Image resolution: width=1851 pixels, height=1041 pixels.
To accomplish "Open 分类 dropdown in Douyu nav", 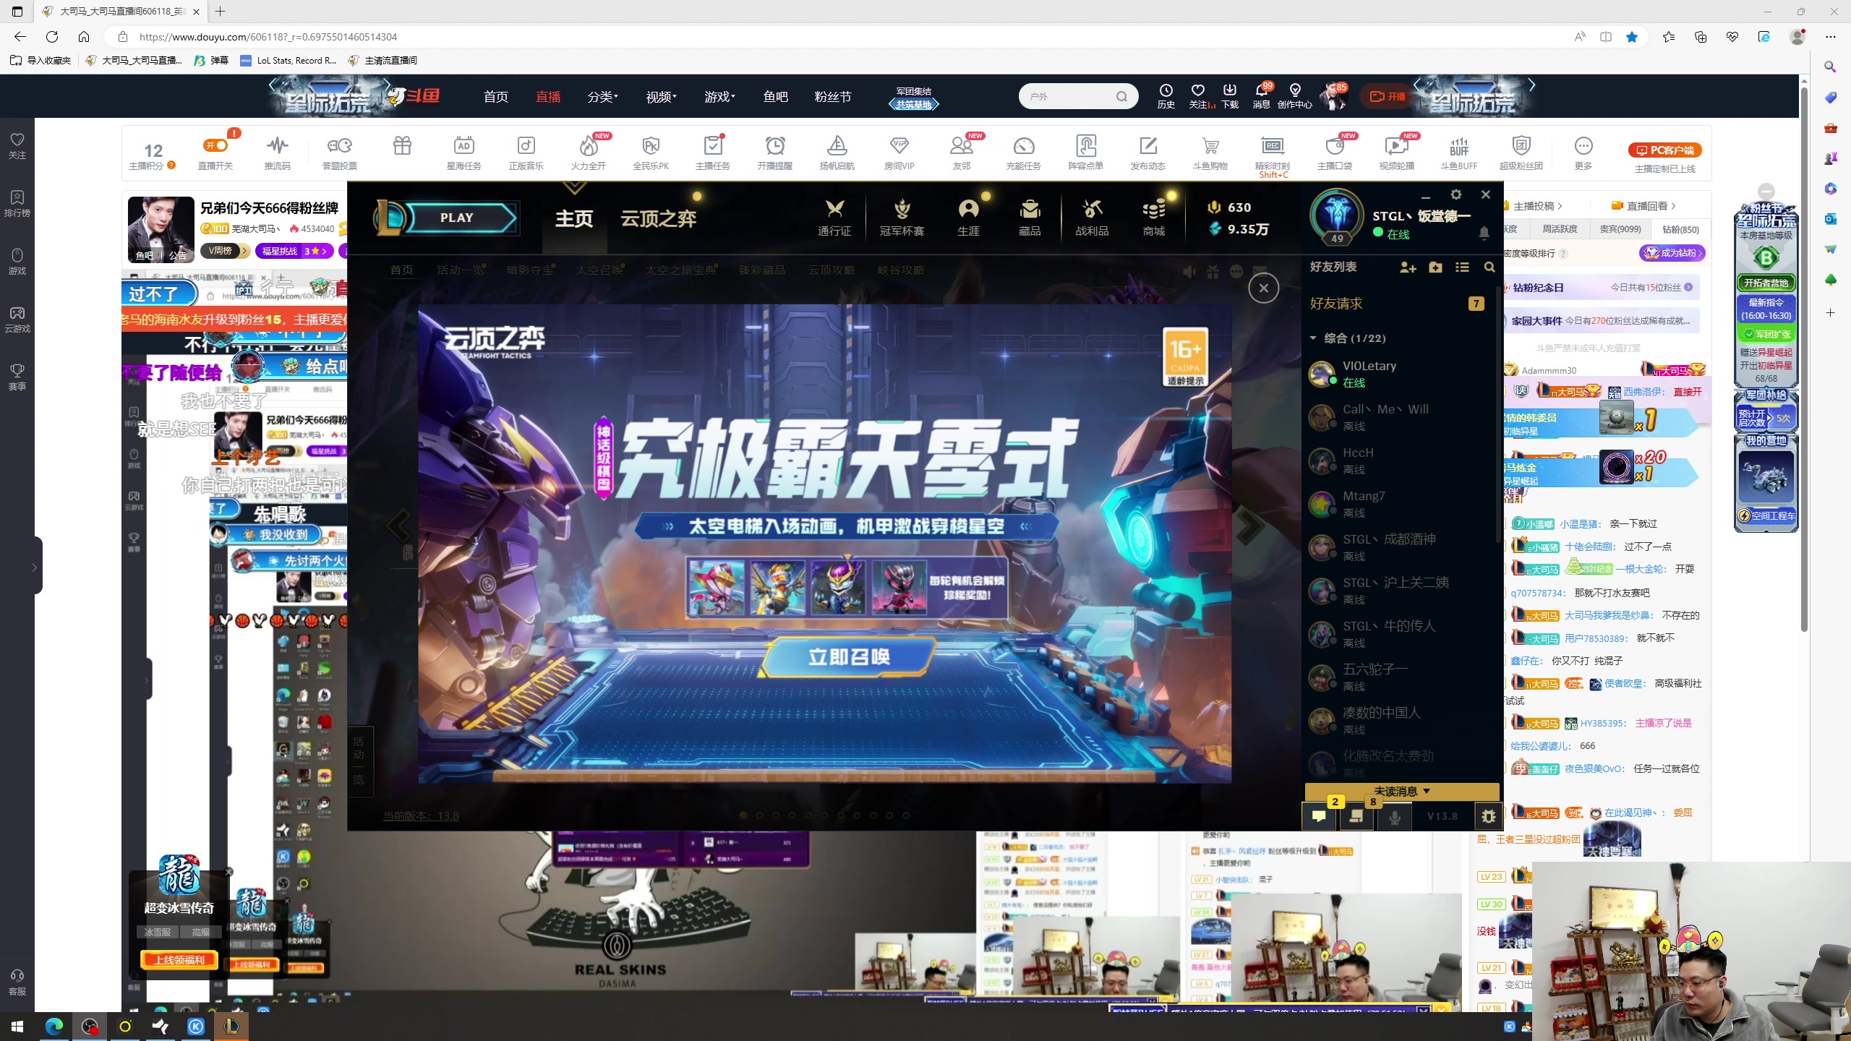I will point(602,97).
